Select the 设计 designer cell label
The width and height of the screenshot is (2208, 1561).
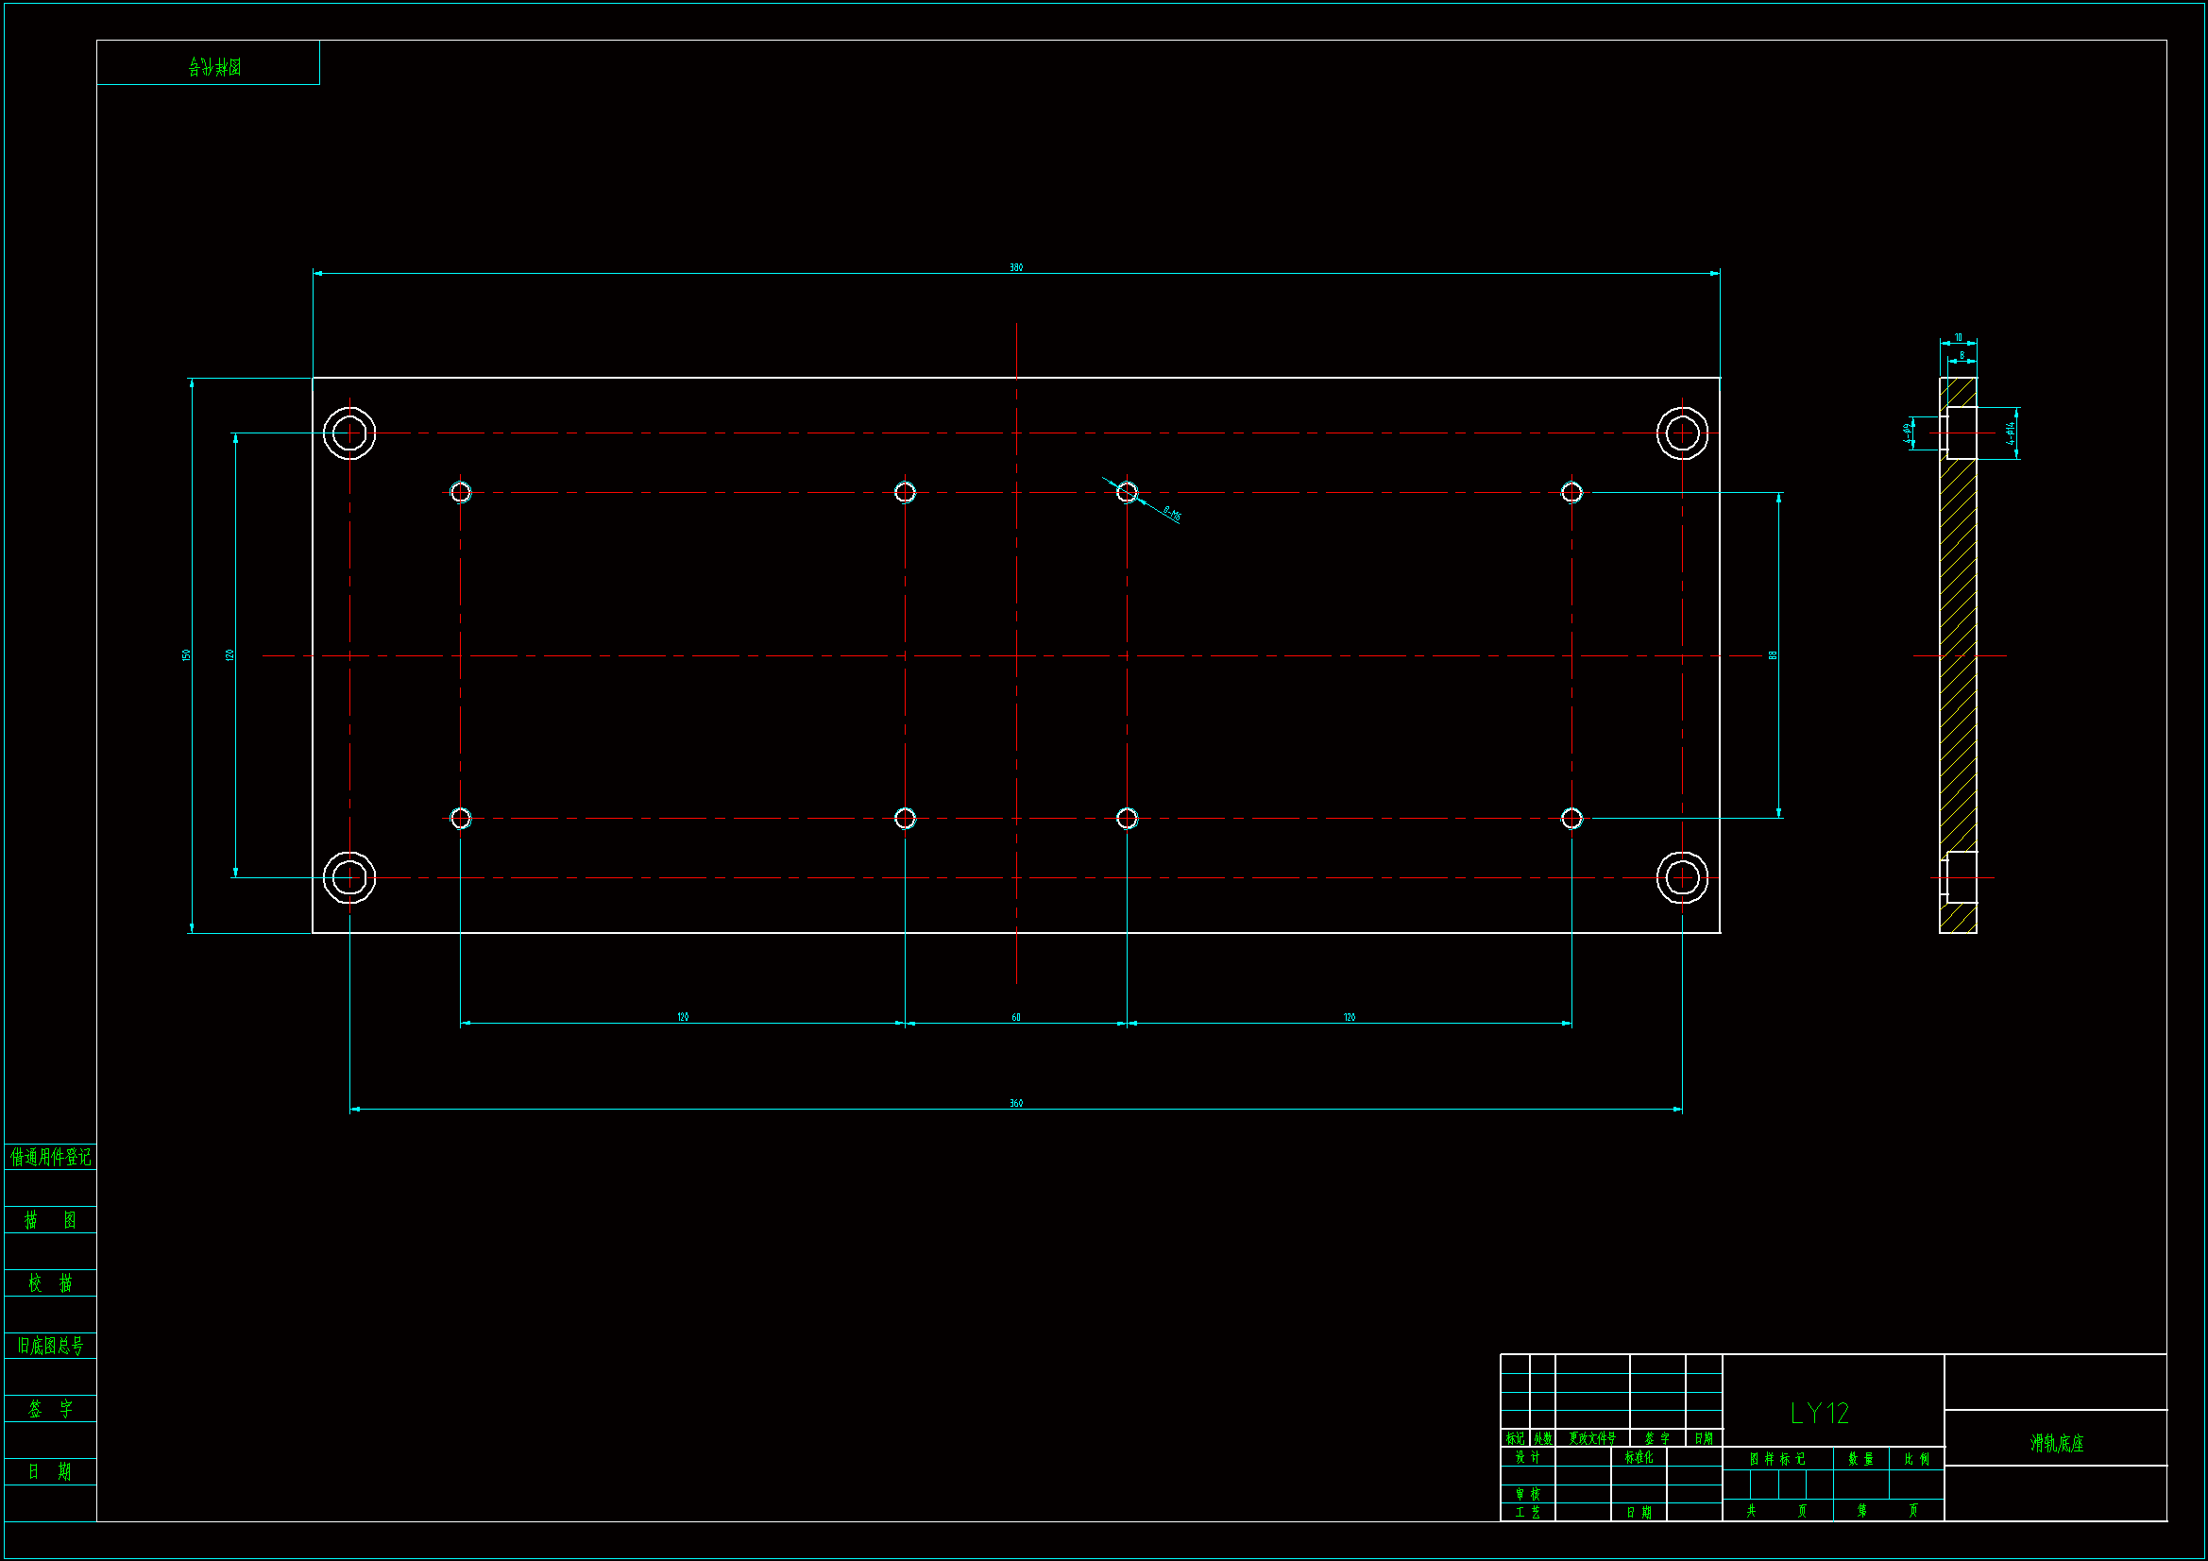tap(1527, 1457)
